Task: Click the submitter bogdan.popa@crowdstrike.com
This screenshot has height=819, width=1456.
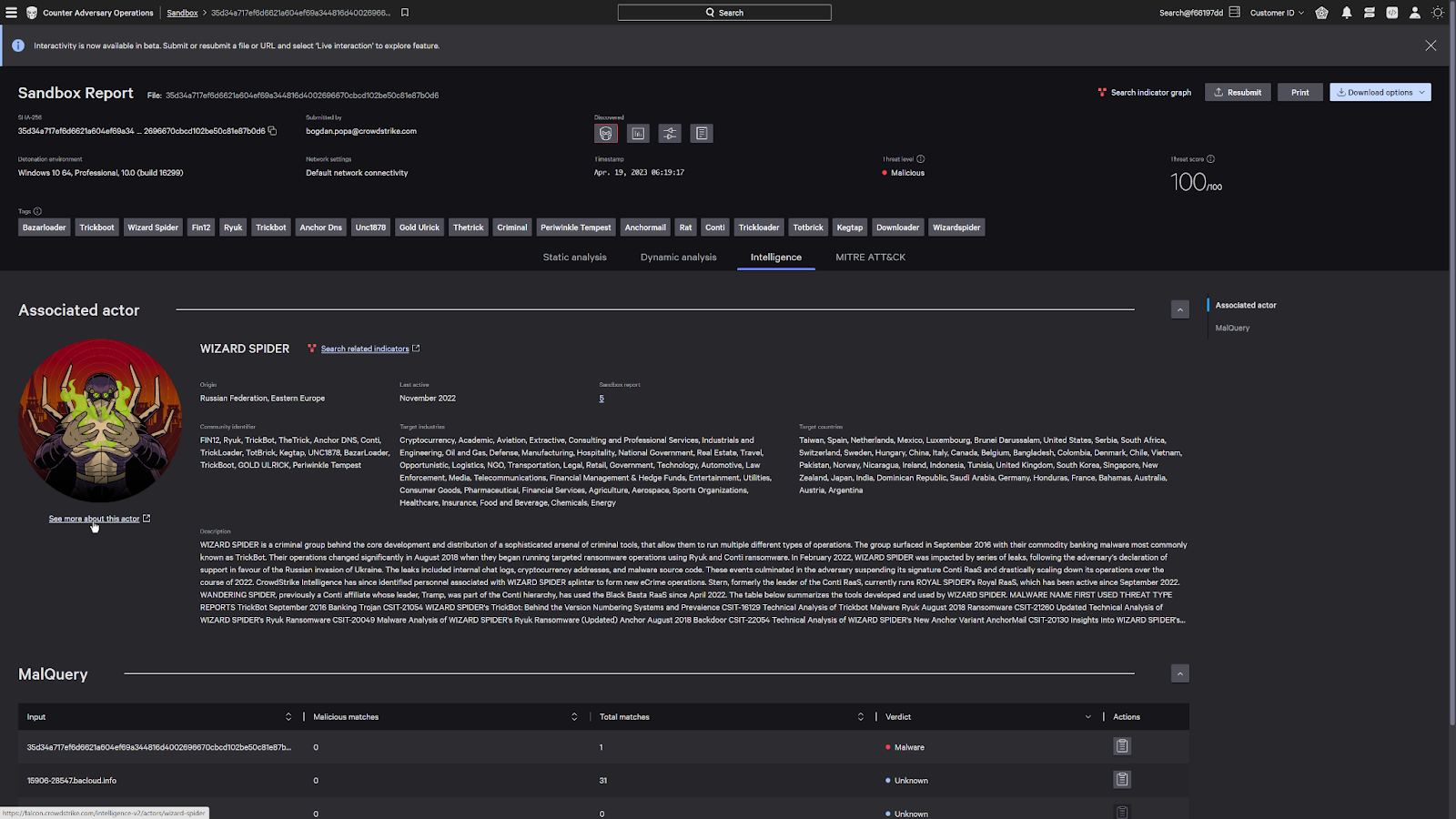Action: [361, 131]
